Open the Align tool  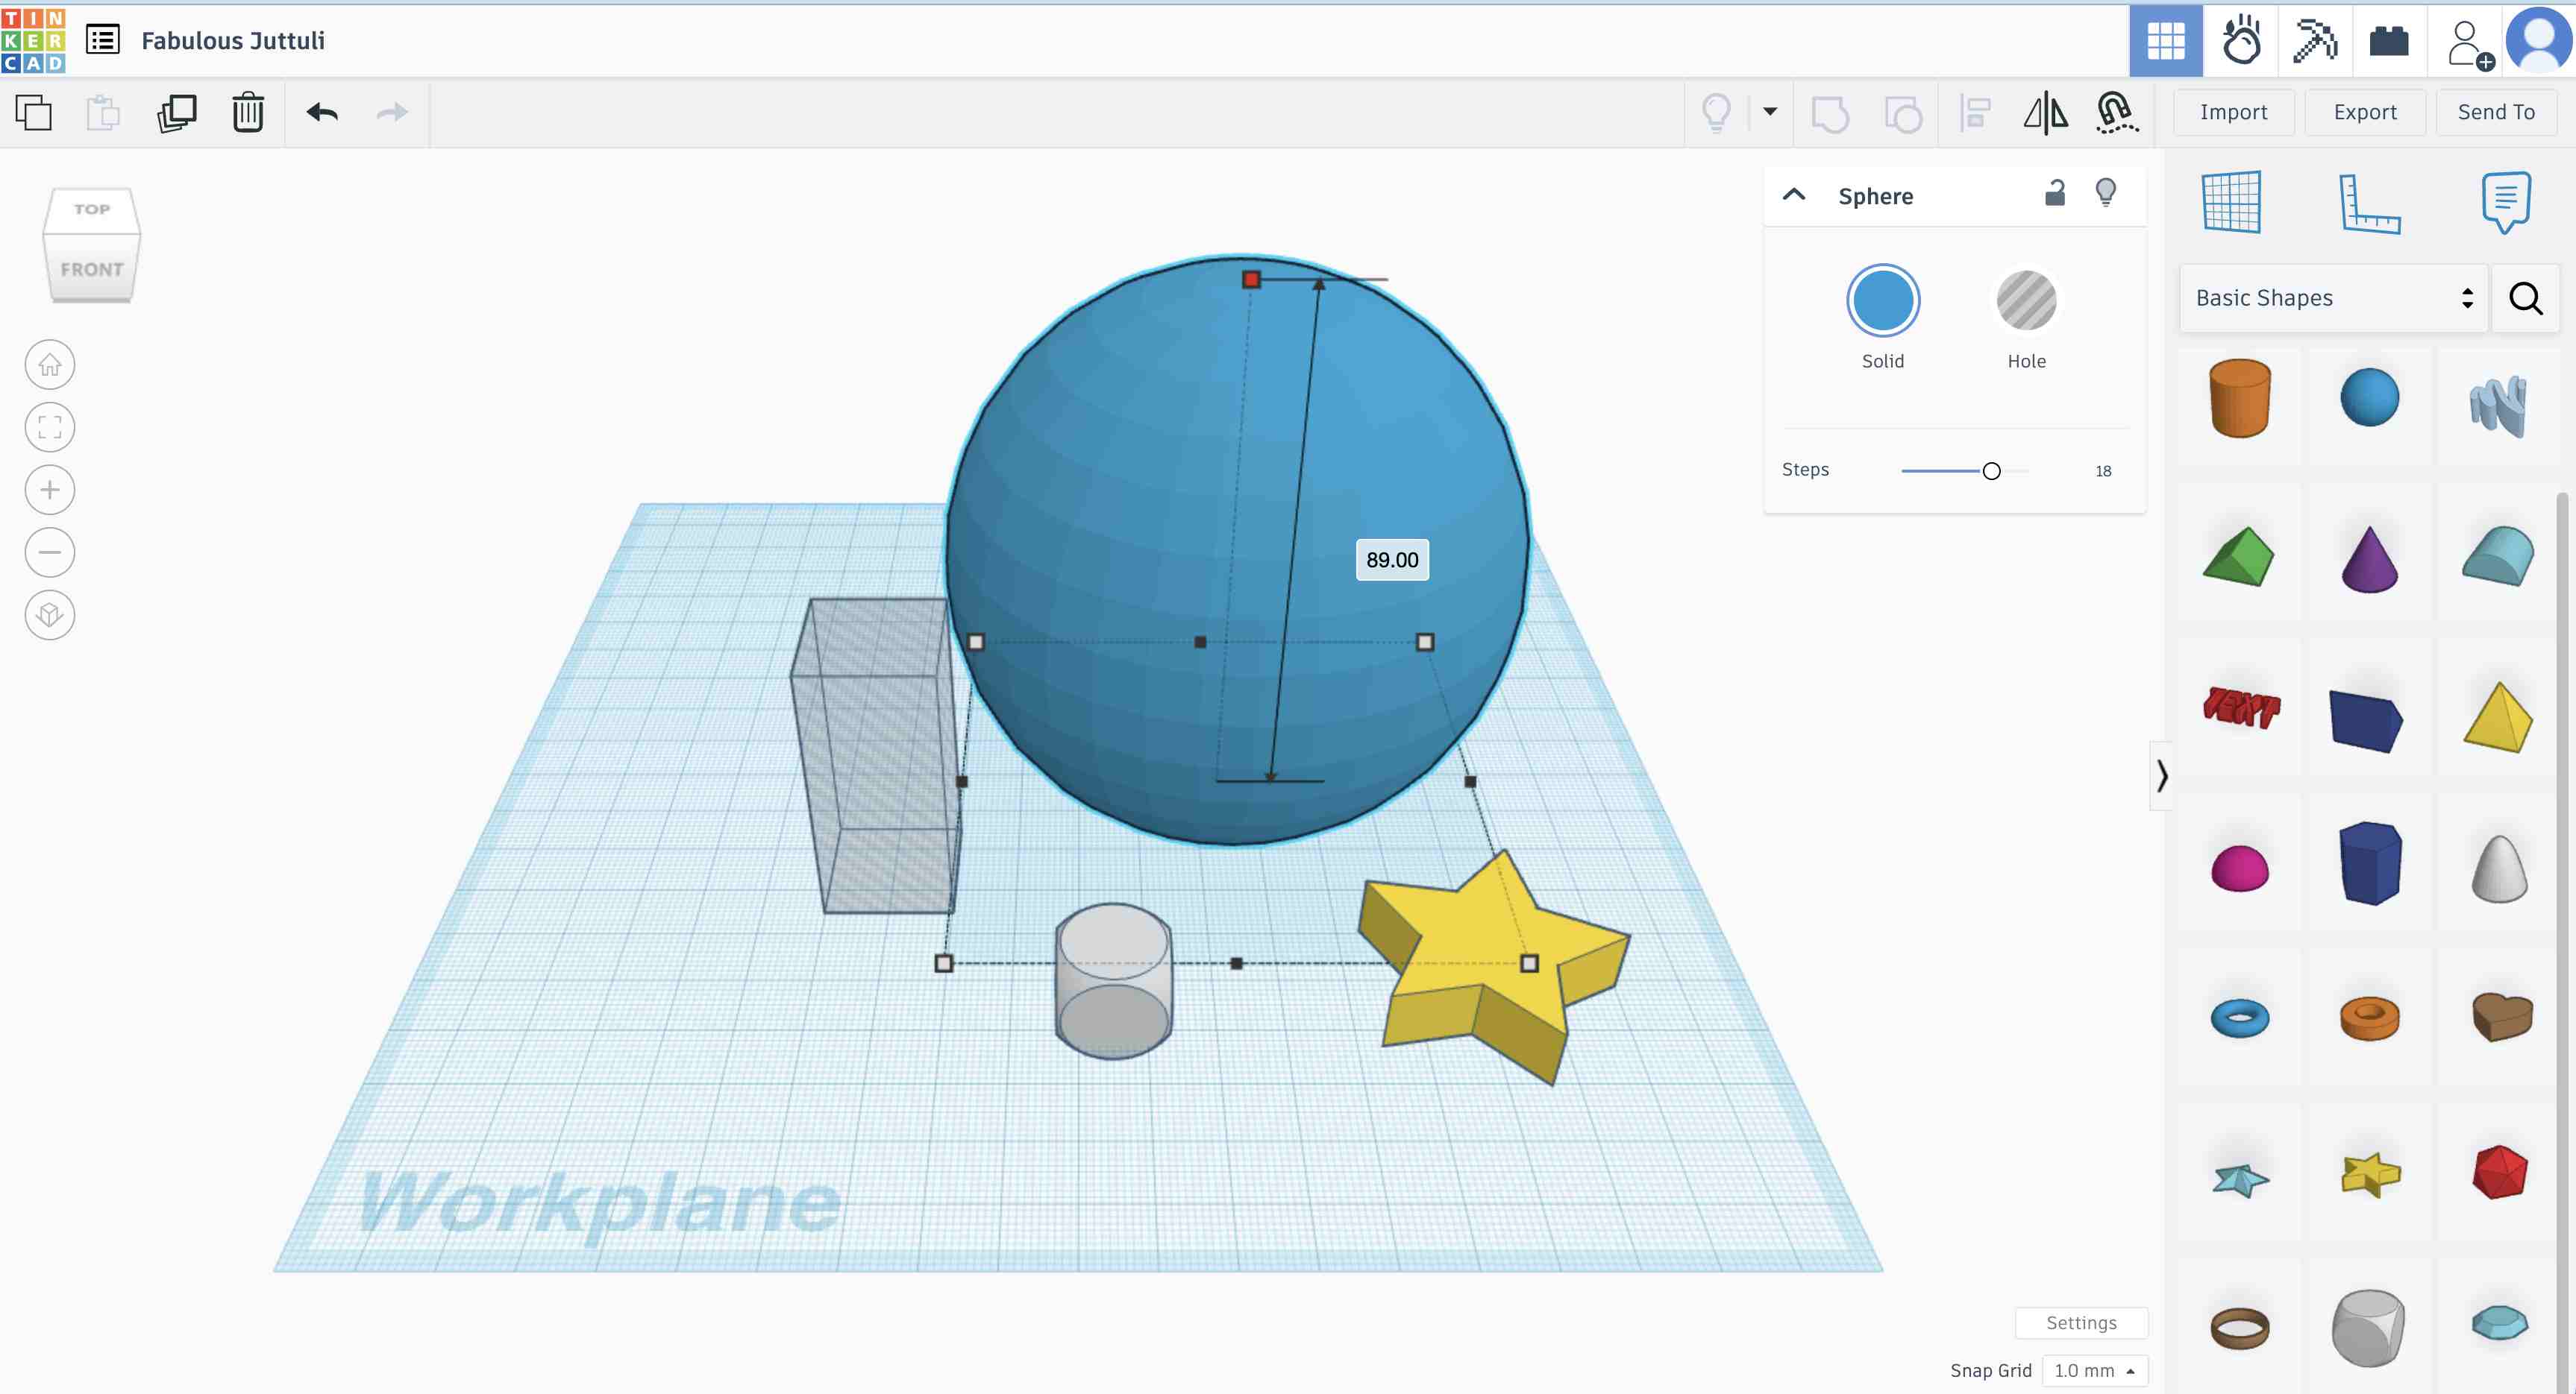(x=1974, y=113)
